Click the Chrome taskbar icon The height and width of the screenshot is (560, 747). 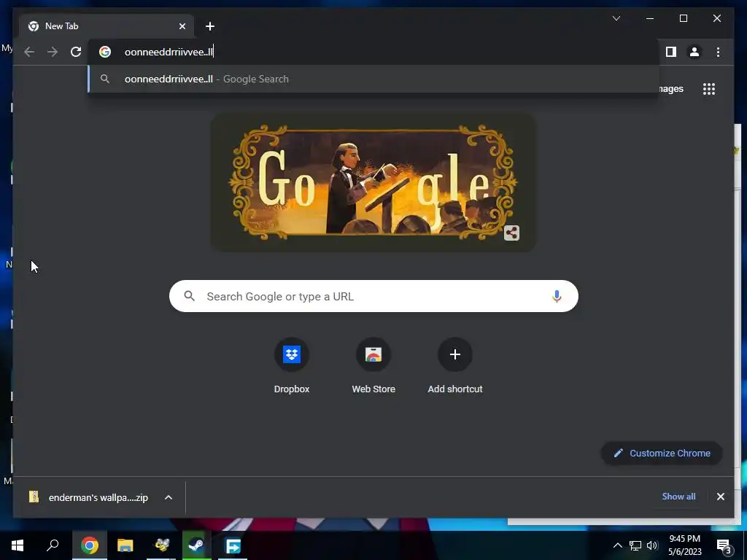90,545
